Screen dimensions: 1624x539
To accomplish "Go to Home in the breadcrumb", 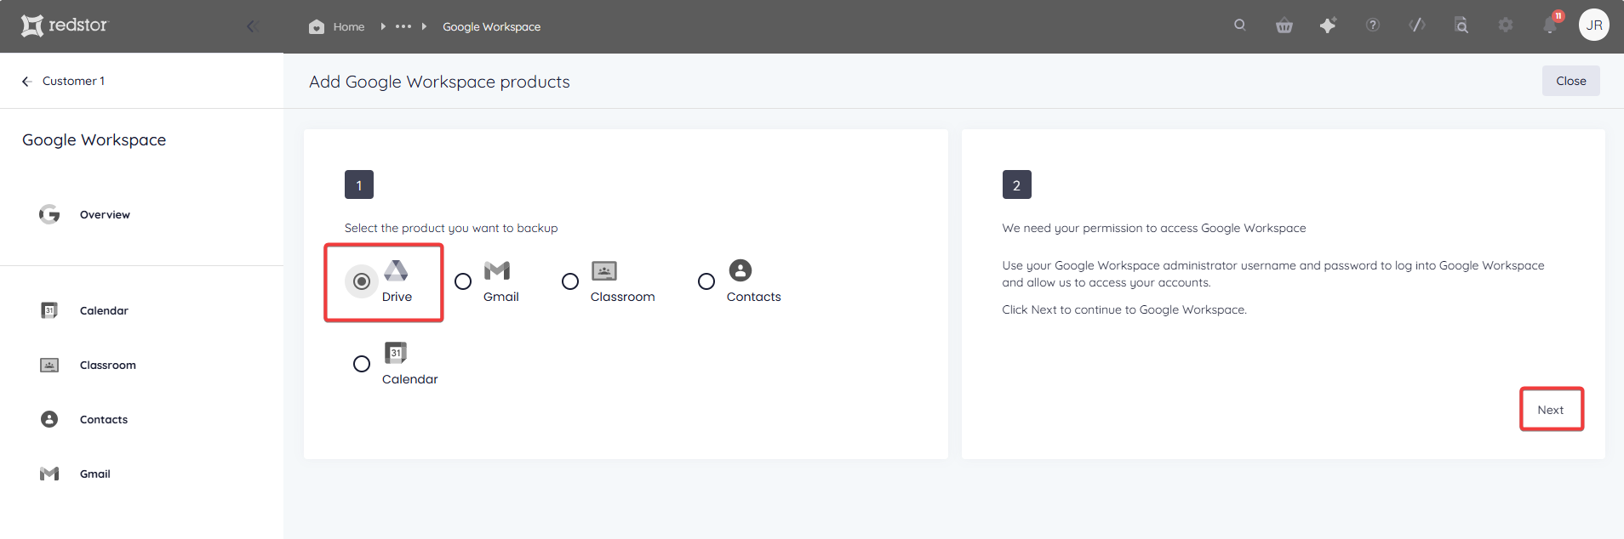I will tap(349, 26).
